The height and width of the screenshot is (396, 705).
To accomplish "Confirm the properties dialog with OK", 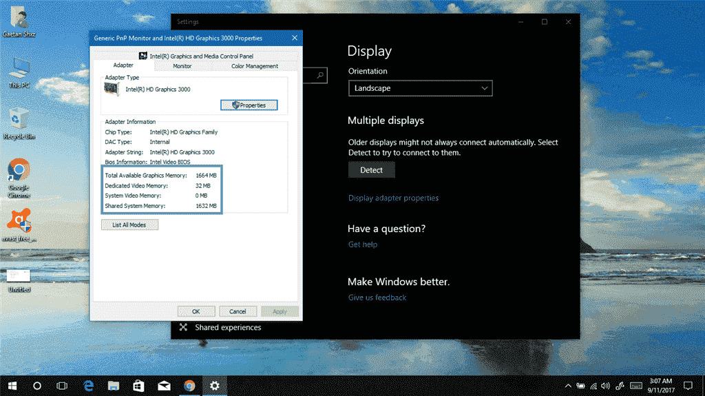I will click(196, 311).
